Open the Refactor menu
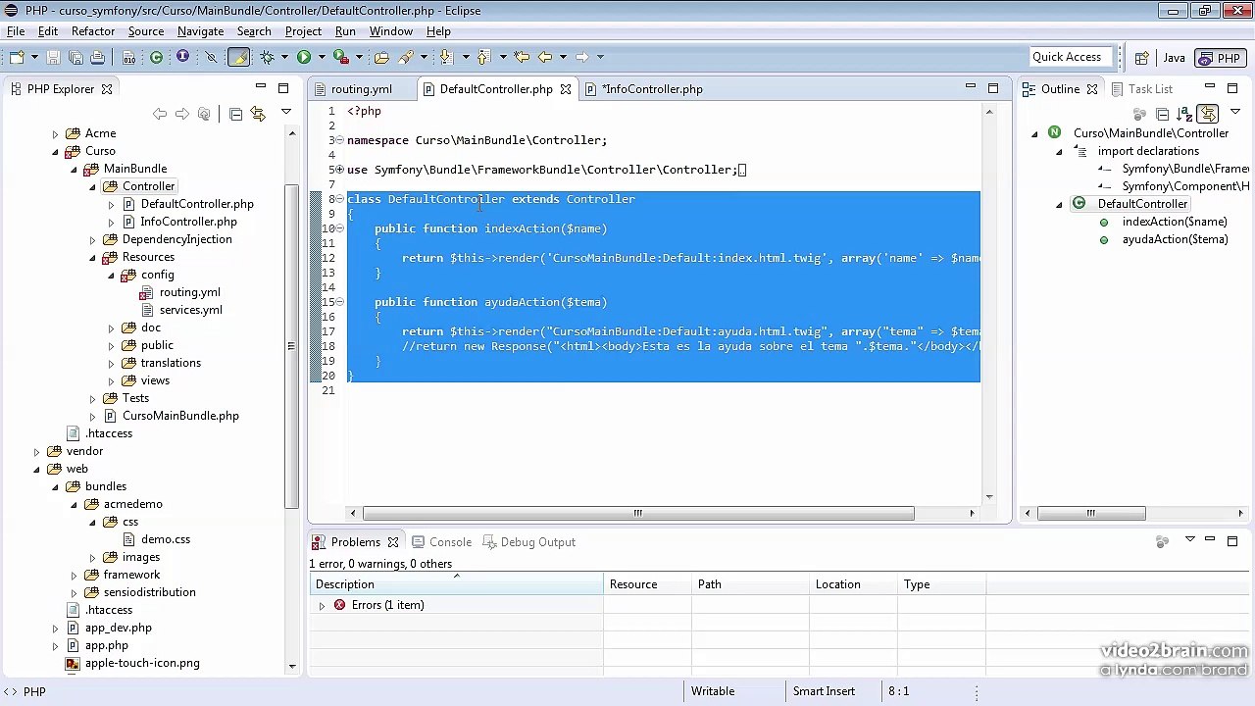1255x706 pixels. click(93, 31)
